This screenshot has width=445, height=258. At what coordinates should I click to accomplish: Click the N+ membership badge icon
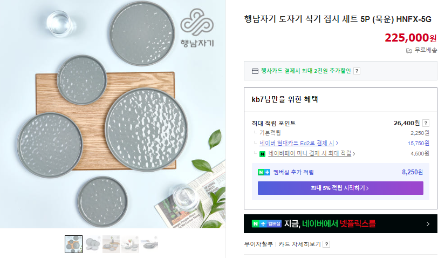click(x=264, y=172)
